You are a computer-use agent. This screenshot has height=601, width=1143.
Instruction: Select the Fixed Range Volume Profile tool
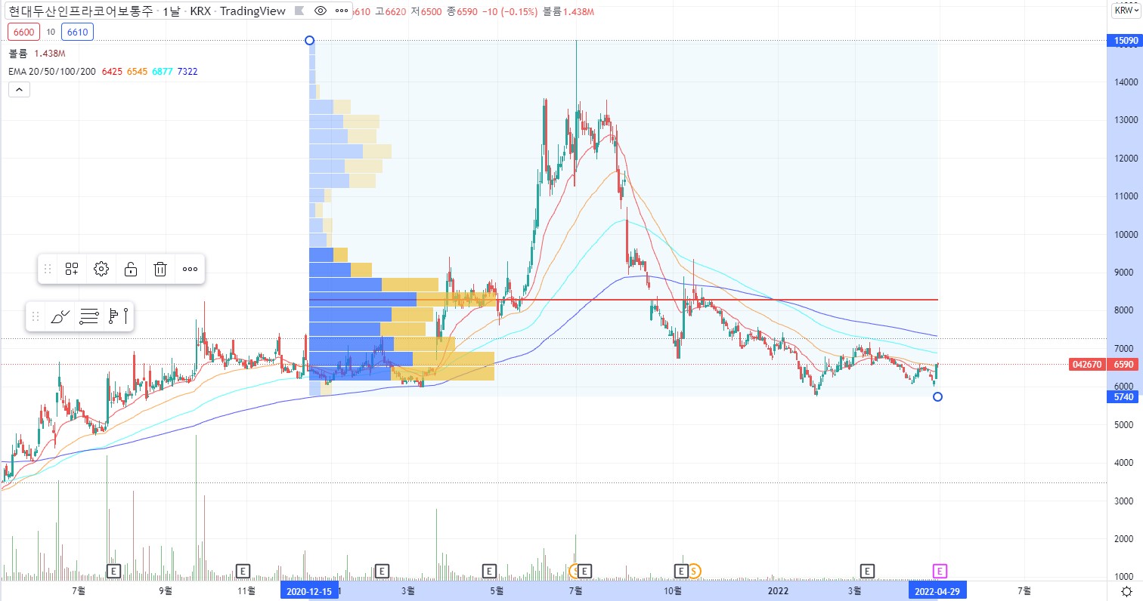point(119,316)
